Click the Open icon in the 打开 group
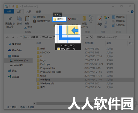Viewport: 138px width, 113px height. pos(106,17)
